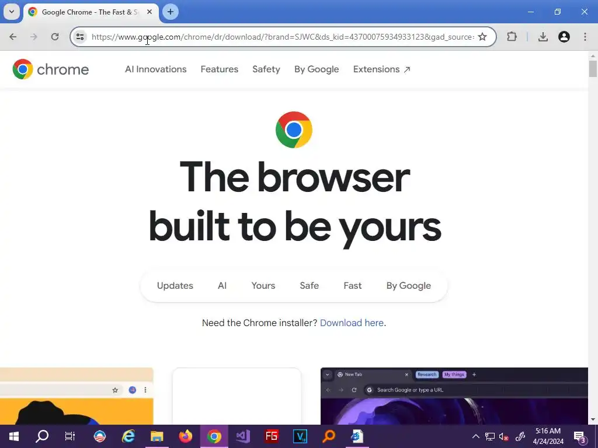
Task: Open Task View on the taskbar
Action: [x=70, y=436]
